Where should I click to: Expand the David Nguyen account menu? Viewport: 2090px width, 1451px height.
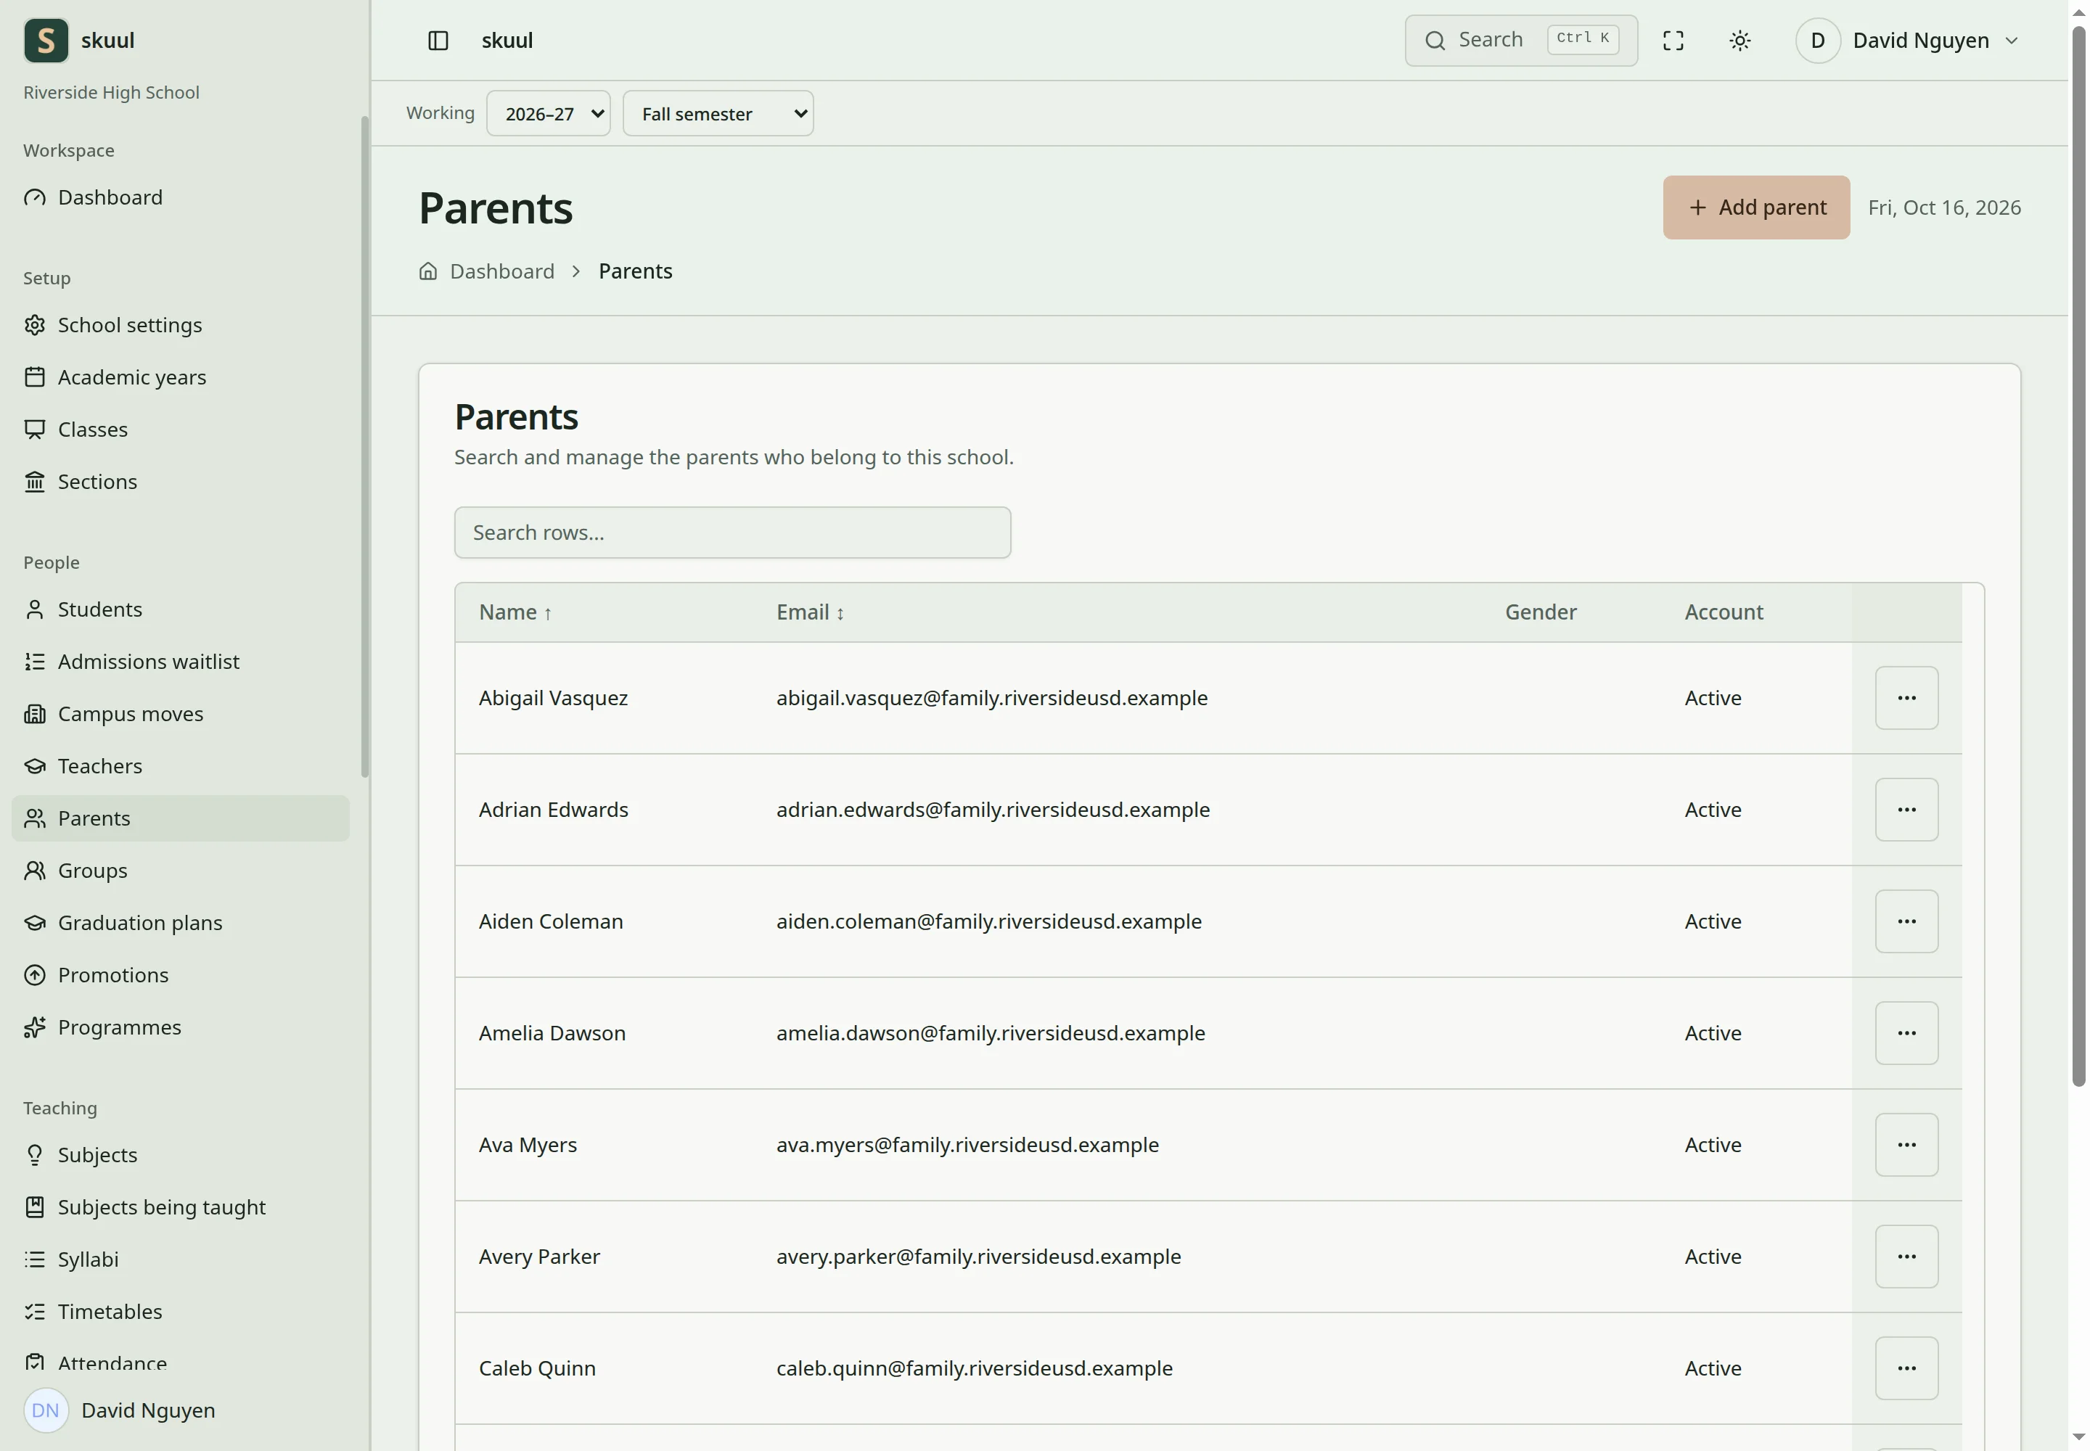point(1908,40)
